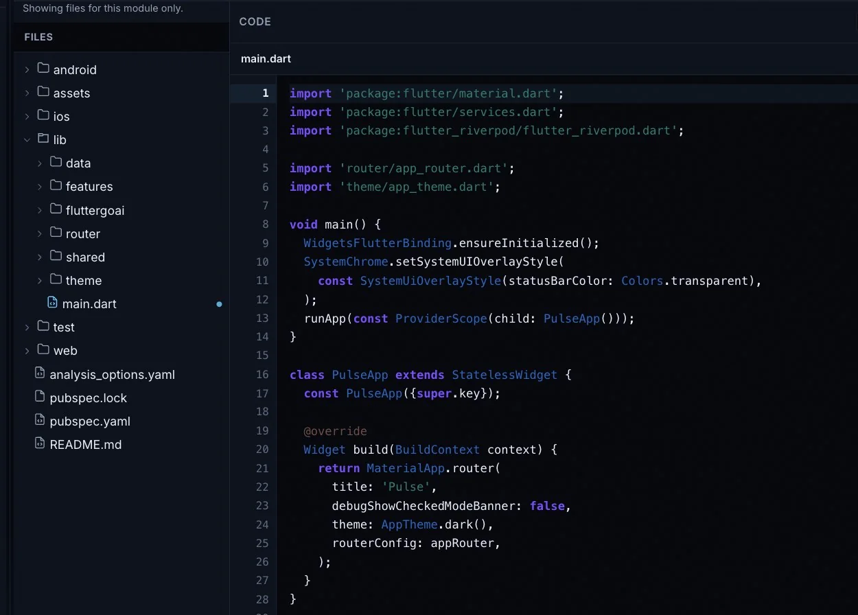Click the 'Pulse' title string

point(406,487)
